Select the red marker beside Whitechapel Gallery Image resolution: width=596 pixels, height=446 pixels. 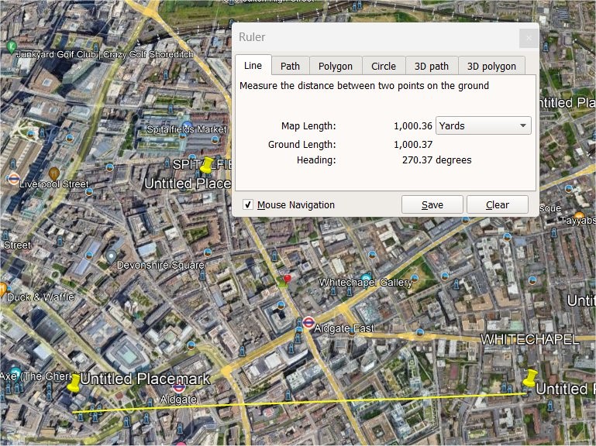click(x=288, y=279)
